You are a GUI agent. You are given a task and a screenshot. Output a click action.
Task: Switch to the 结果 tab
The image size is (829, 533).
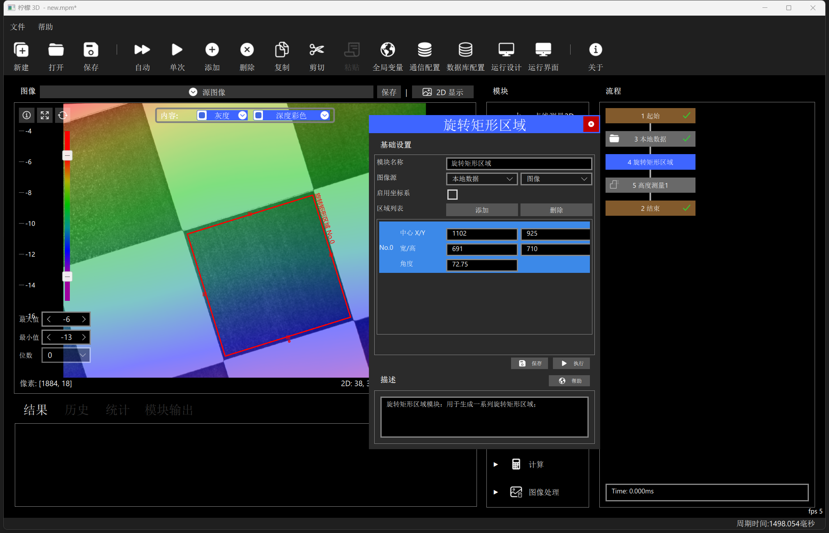click(35, 410)
